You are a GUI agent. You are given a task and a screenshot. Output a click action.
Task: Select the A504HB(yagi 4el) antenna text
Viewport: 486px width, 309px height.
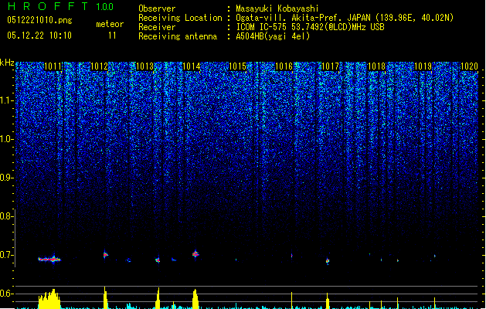click(273, 36)
